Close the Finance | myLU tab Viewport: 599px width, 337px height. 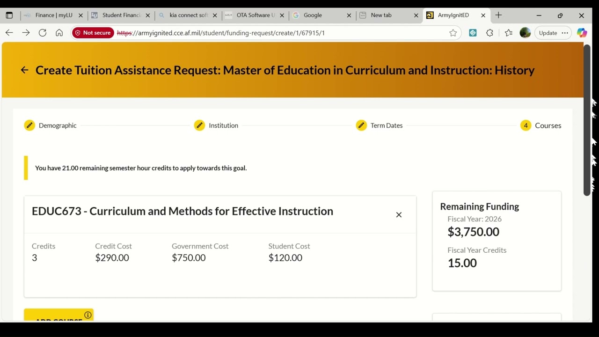[x=80, y=15]
